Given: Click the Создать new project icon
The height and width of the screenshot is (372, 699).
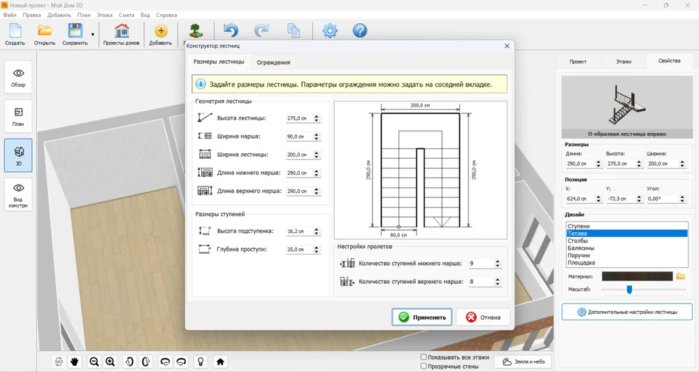Looking at the screenshot, I should [x=15, y=34].
